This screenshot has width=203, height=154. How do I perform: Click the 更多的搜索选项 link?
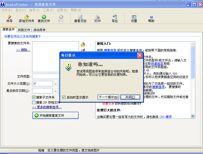pos(47,107)
